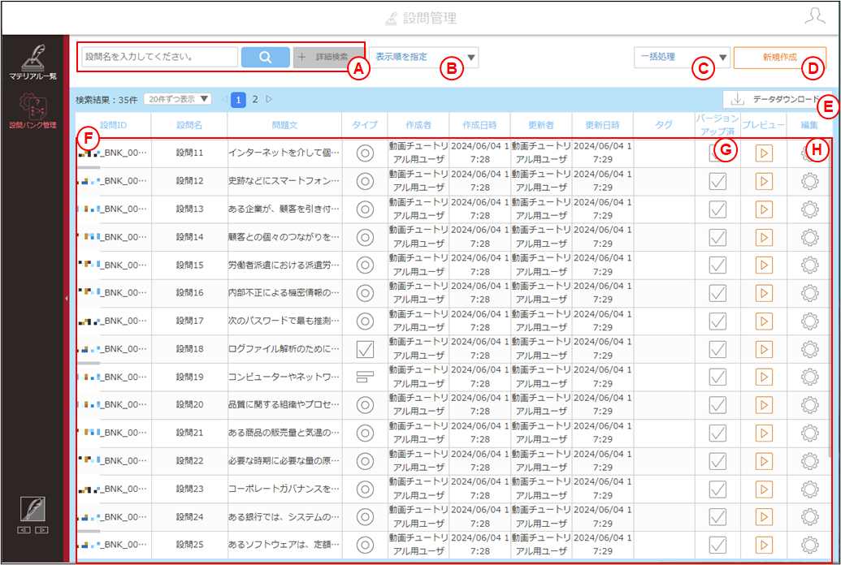The image size is (841, 565).
Task: Open the 表示順を指定 dropdown
Action: click(x=423, y=57)
